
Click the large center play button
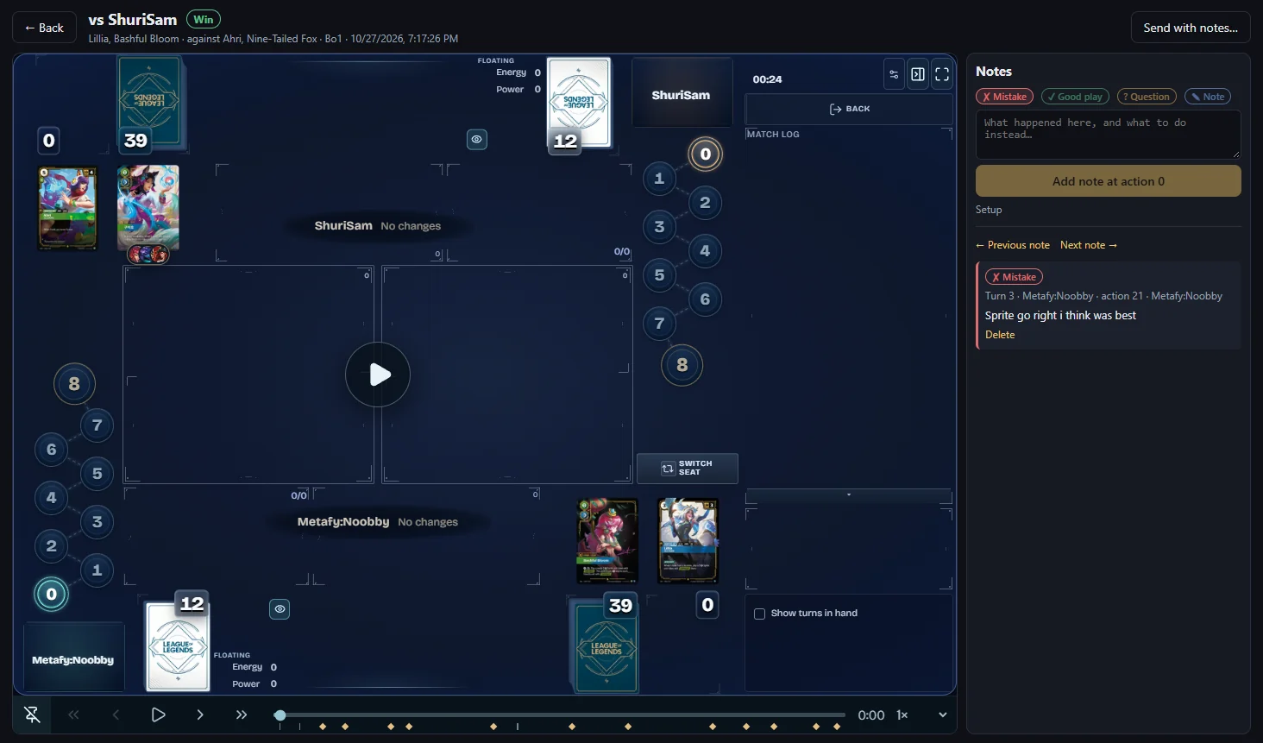(x=378, y=375)
